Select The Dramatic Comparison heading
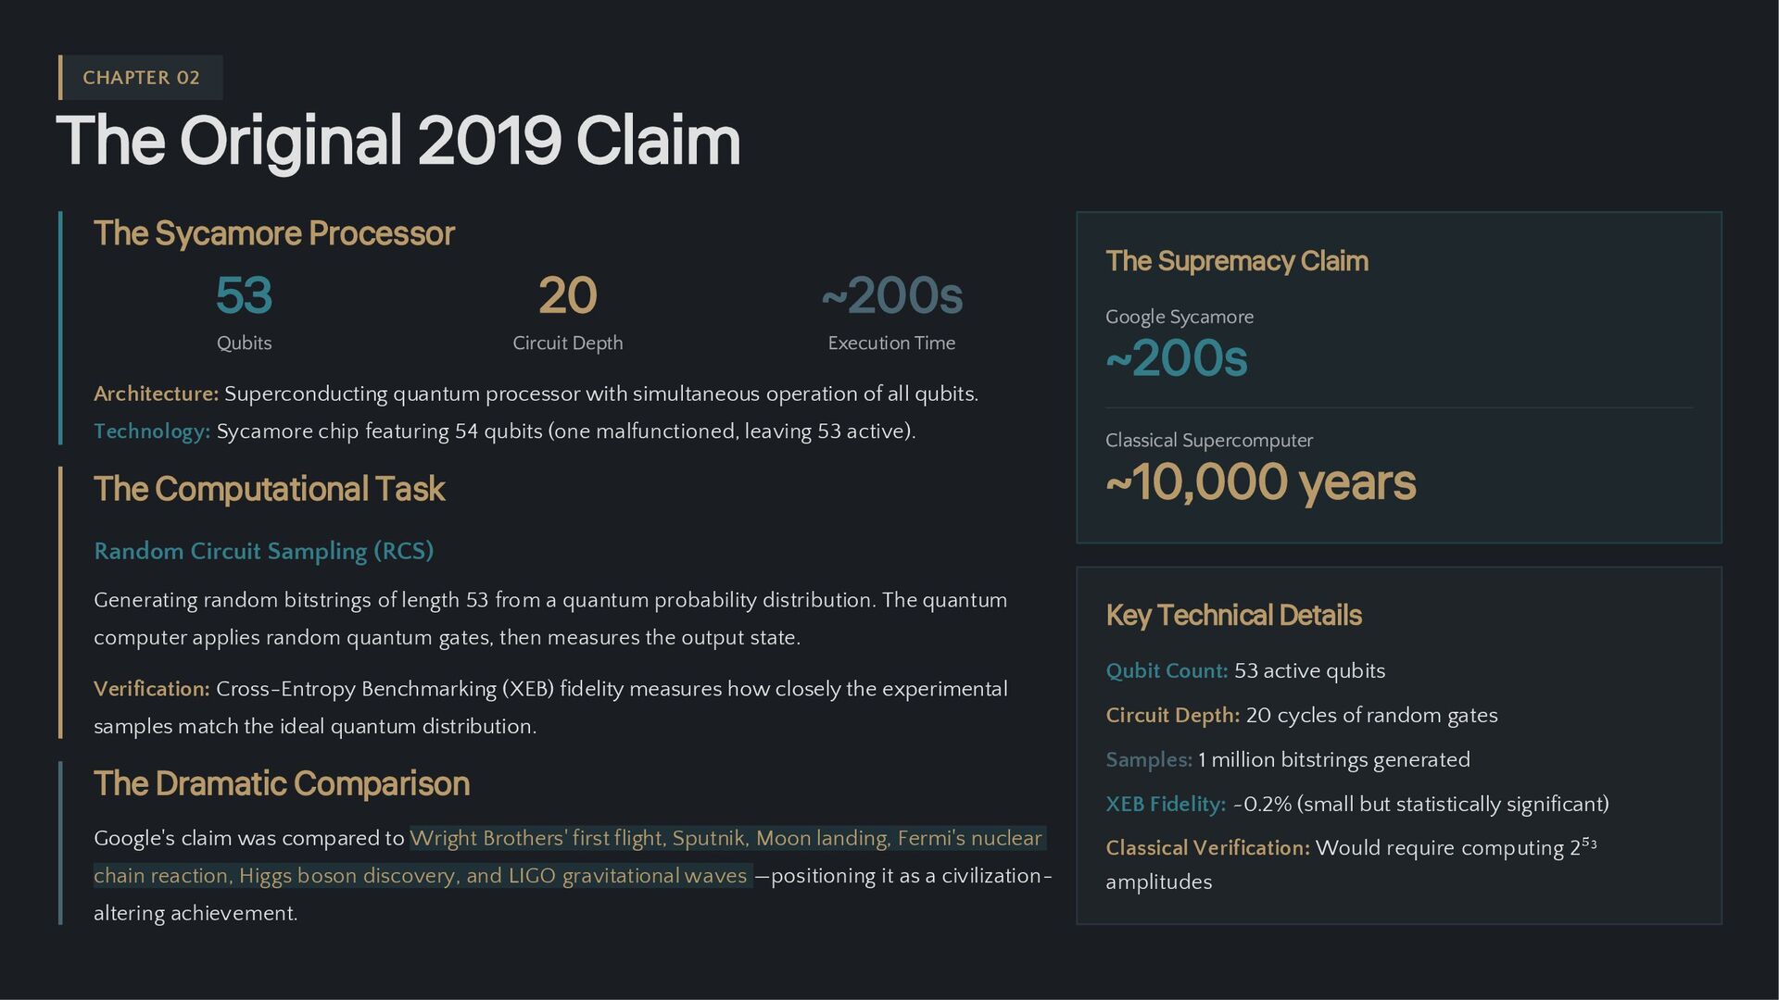Viewport: 1779px width, 1000px height. tap(282, 783)
